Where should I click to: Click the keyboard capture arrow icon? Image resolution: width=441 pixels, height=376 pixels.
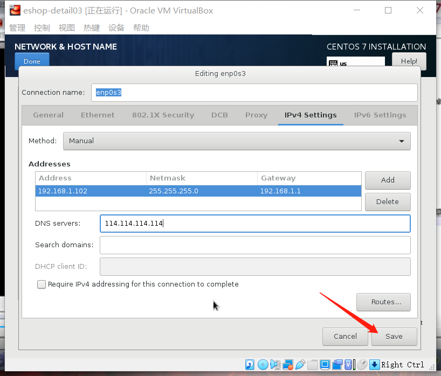[375, 365]
